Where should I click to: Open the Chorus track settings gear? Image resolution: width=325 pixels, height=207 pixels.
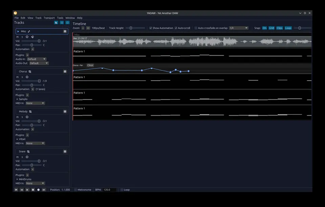[65, 71]
